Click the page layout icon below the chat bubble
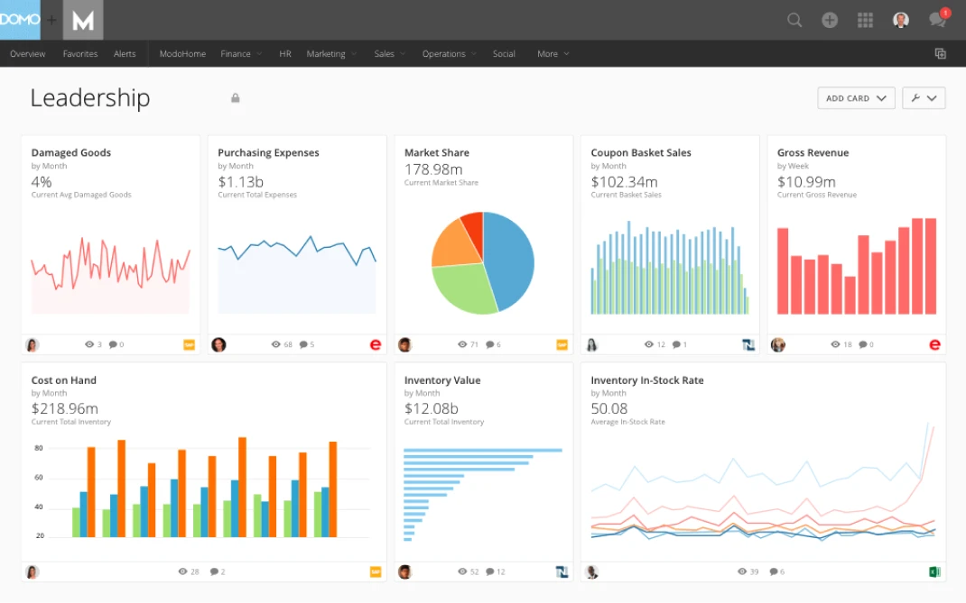This screenshot has width=966, height=603. (x=940, y=53)
